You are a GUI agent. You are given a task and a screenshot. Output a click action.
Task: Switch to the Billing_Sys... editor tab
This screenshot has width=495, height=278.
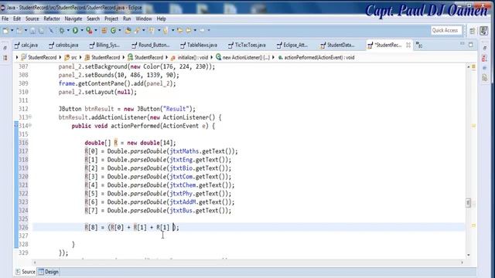coord(105,45)
